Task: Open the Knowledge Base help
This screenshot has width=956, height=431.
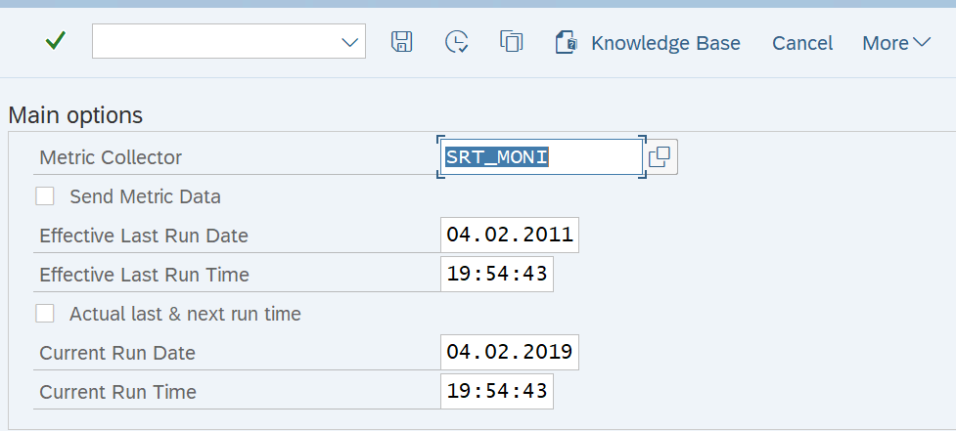Action: [648, 43]
